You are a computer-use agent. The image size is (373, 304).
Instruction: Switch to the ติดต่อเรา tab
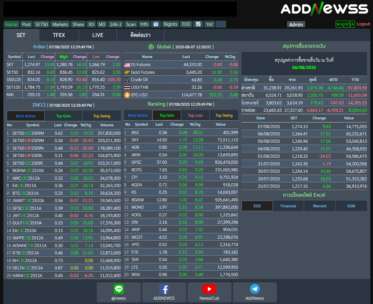tap(140, 35)
